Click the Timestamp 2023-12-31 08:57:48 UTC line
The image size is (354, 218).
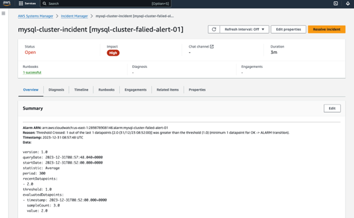coord(53,138)
